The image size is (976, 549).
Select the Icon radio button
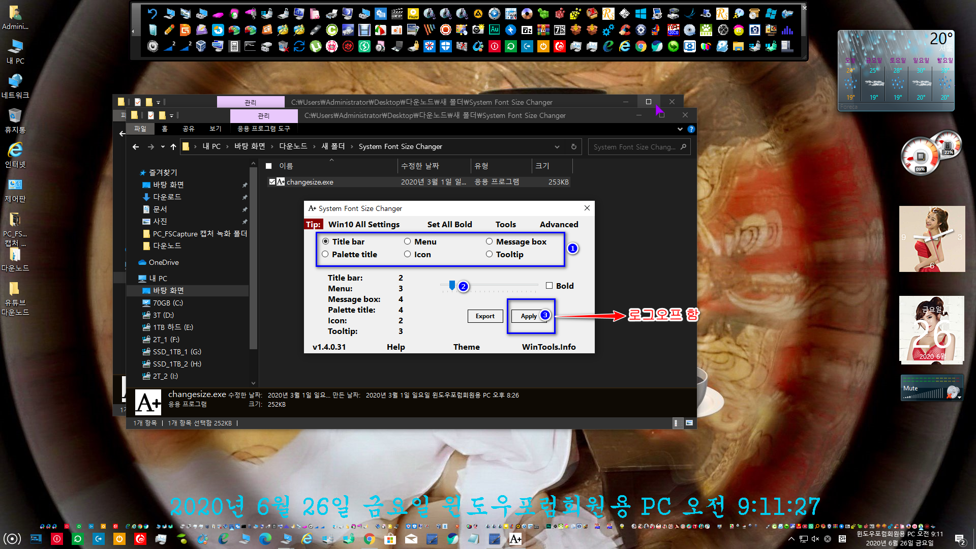(x=407, y=254)
